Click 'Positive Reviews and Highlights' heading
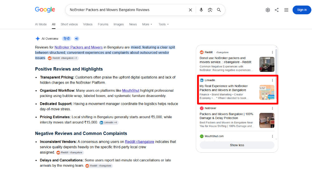Image resolution: width=312 pixels, height=171 pixels. pyautogui.click(x=69, y=69)
